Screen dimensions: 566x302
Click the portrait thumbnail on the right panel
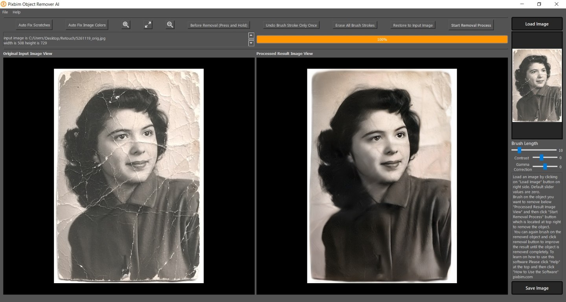pyautogui.click(x=537, y=85)
